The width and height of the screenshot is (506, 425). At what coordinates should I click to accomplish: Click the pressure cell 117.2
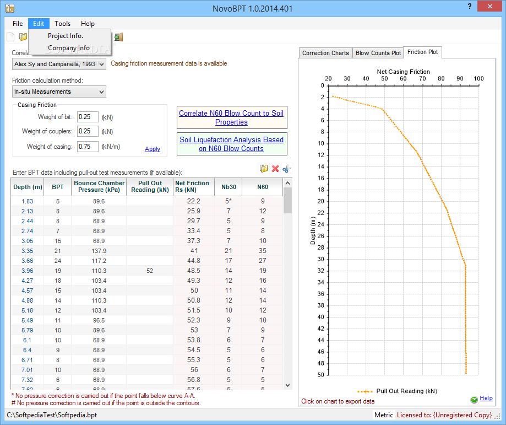click(x=99, y=261)
